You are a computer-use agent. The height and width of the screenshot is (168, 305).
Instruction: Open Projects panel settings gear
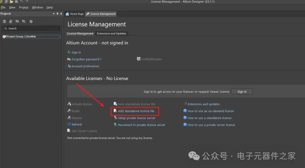31,21
